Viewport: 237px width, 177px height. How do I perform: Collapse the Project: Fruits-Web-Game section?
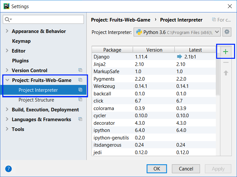tap(7, 80)
